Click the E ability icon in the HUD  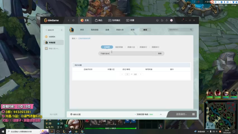[x=110, y=122]
